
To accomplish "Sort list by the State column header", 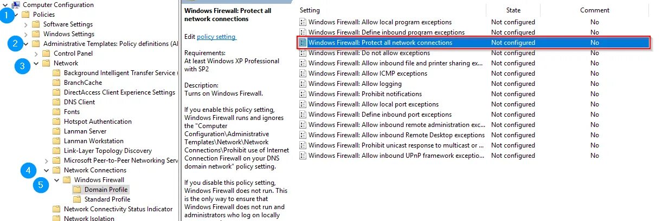I will pos(513,10).
